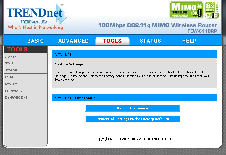Click the copyright TRENDware International text
Image resolution: width=226 pixels, height=155 pixels.
pos(134,139)
